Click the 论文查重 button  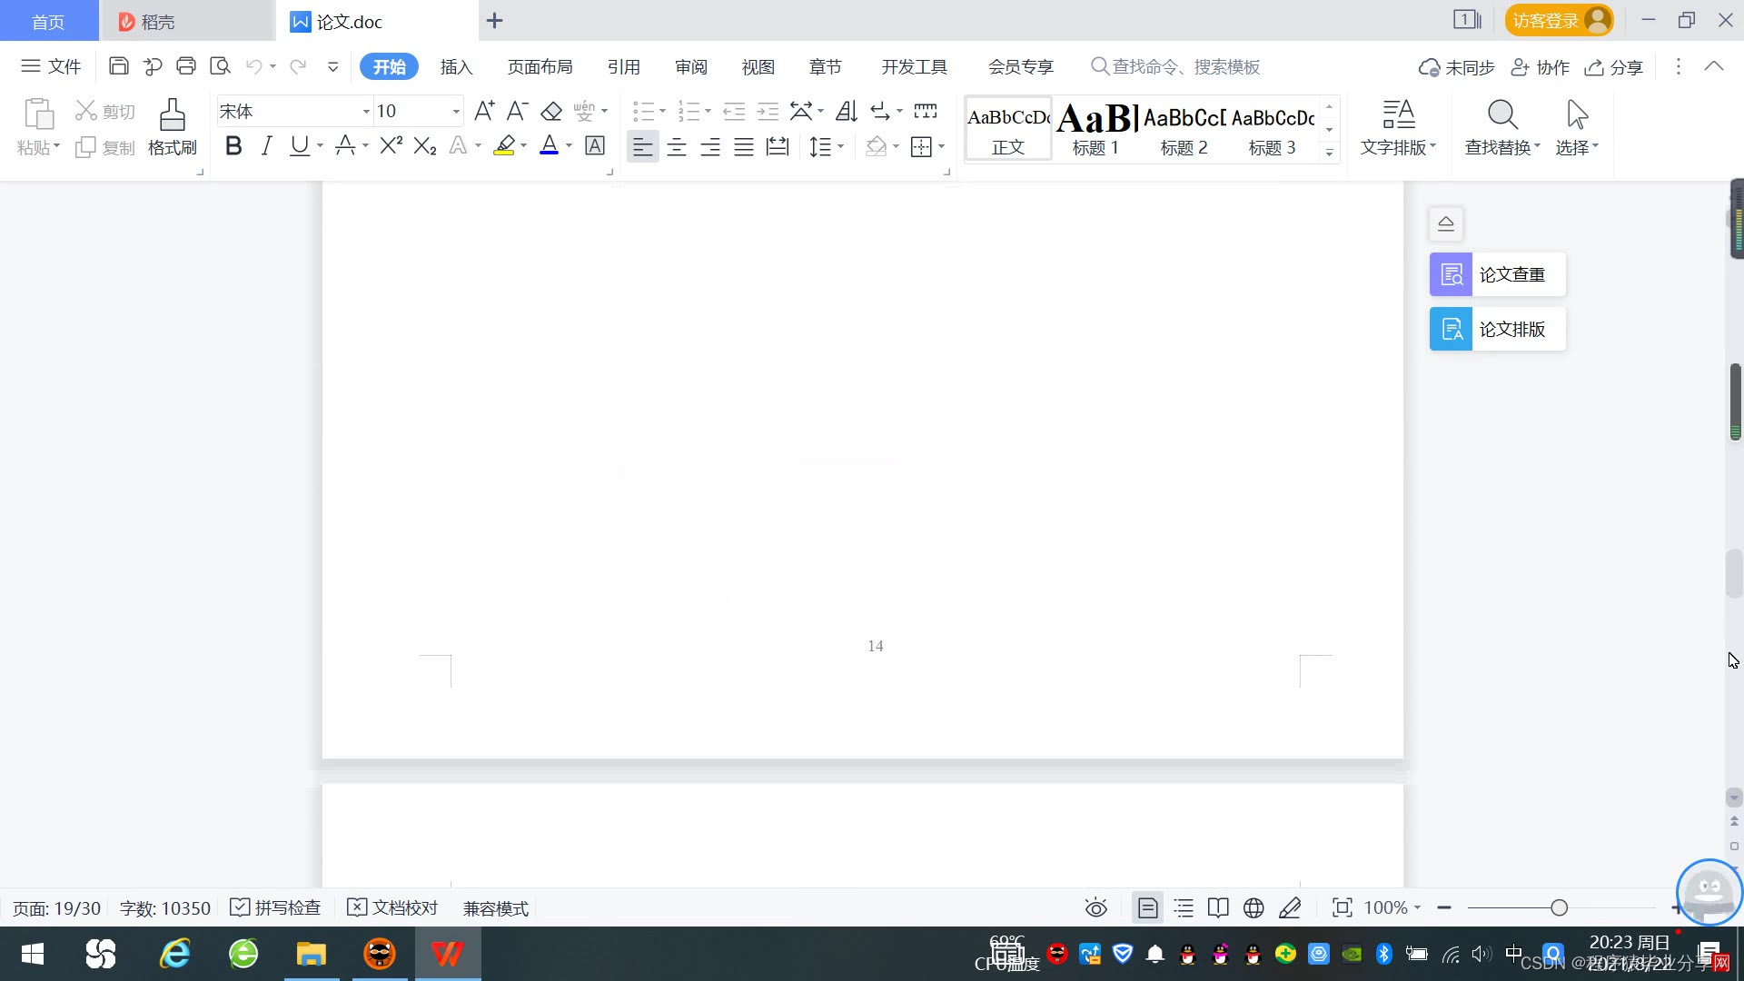click(x=1497, y=274)
